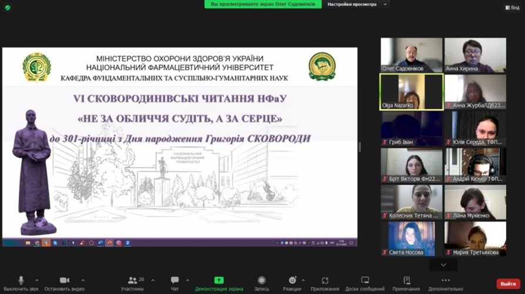Click File Explorer icon in shared taskbar

(x=28, y=243)
